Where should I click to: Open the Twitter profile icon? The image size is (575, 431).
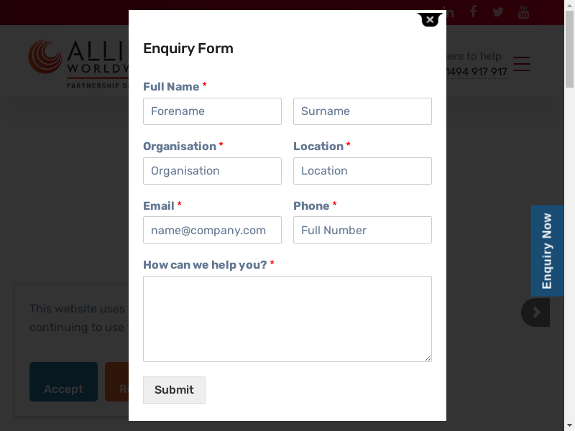(498, 12)
